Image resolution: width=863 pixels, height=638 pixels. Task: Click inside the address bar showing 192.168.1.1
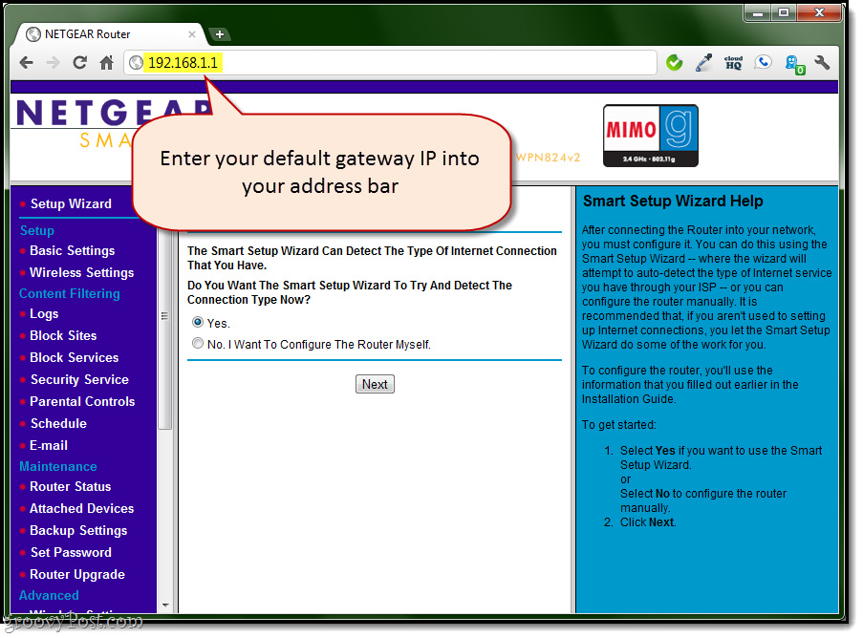coord(287,62)
